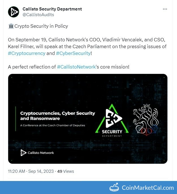Click the Callisto Security Department profile avatar

click(14, 12)
